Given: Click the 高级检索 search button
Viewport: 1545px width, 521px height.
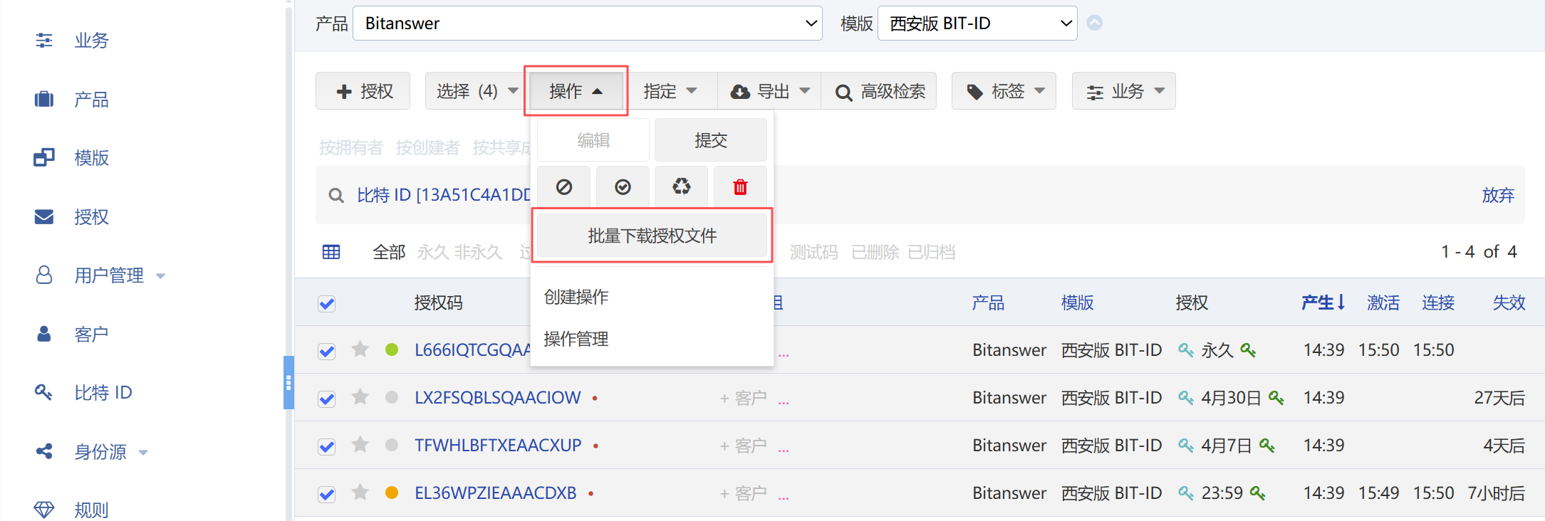Looking at the screenshot, I should 879,91.
